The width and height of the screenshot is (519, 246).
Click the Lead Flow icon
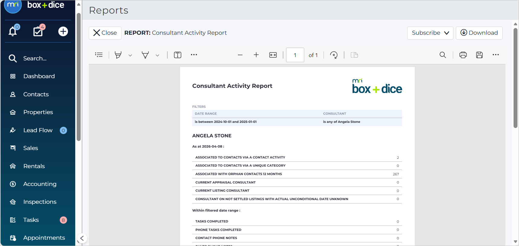[x=13, y=130]
